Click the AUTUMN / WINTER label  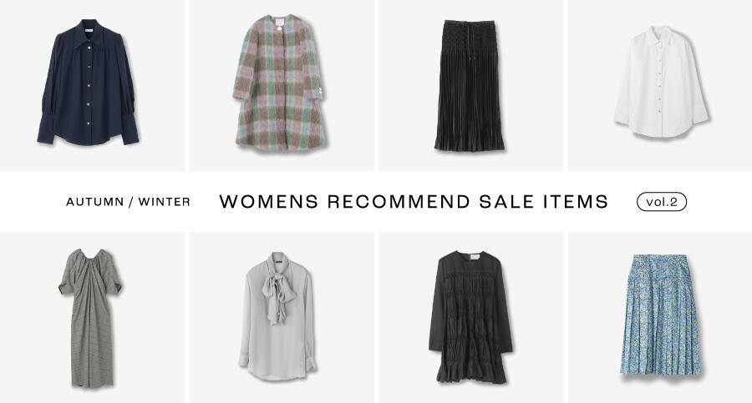point(128,202)
